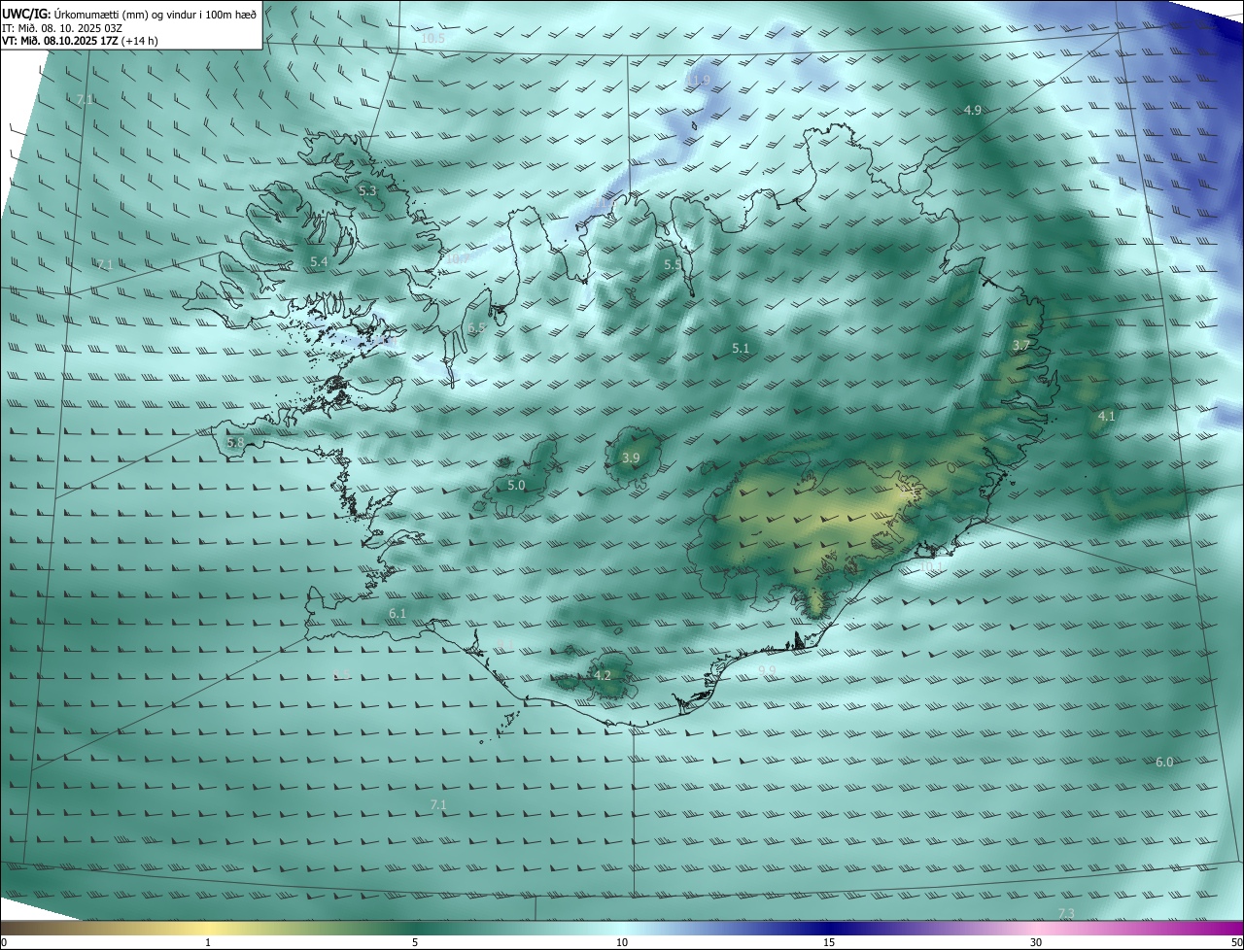Click the 9.1 value label
The height and width of the screenshot is (950, 1244).
coord(506,645)
